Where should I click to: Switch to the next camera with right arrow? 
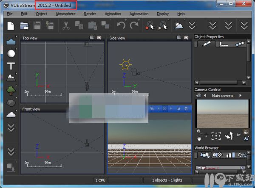(241, 95)
